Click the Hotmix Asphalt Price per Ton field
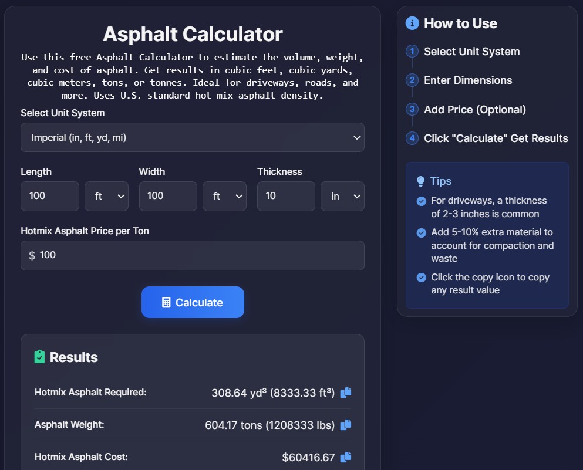Screen dimensions: 583x470 click(x=193, y=255)
